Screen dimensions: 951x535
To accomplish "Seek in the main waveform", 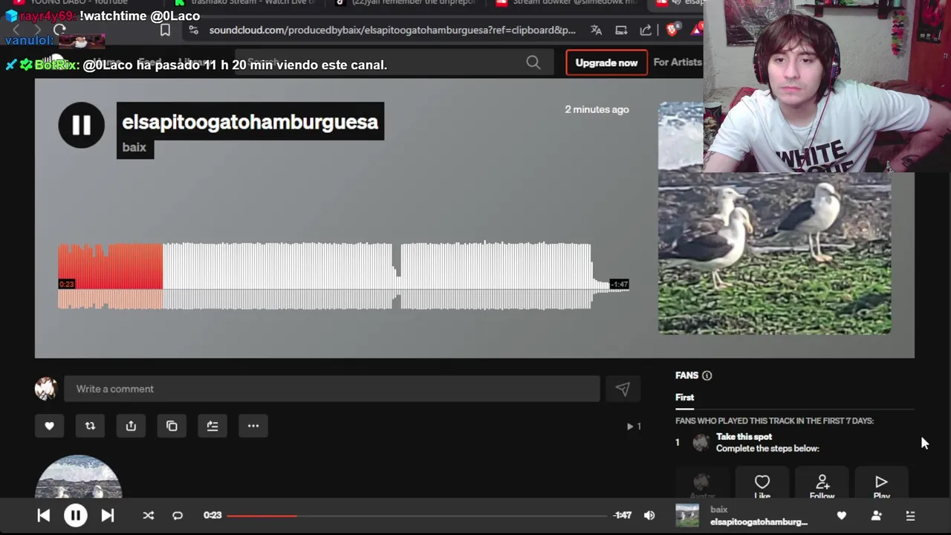I will (x=343, y=276).
